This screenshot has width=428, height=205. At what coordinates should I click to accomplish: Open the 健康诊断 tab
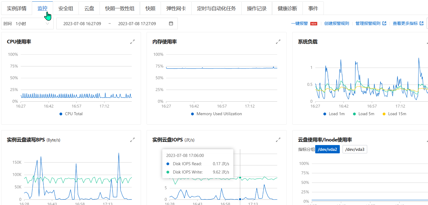(288, 9)
